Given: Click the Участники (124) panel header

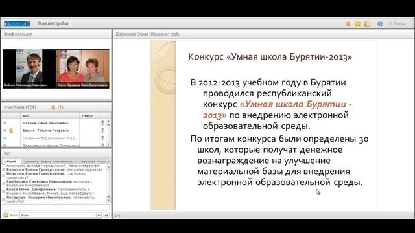Looking at the screenshot, I should point(56,107).
